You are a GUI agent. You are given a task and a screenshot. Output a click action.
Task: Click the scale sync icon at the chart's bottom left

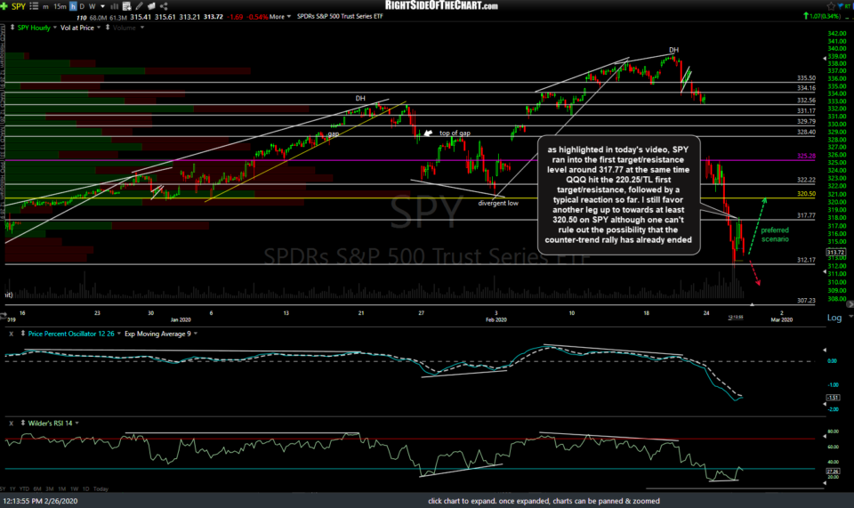pos(3,315)
